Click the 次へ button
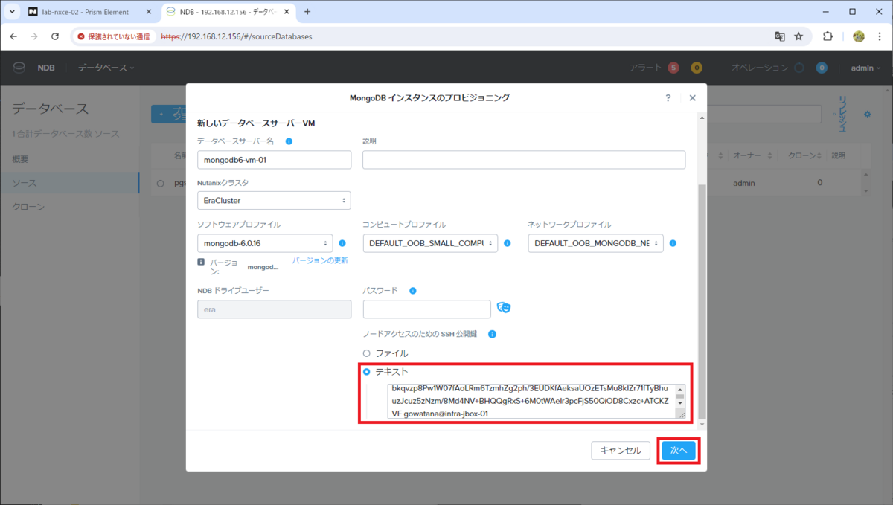893x505 pixels. pyautogui.click(x=678, y=451)
